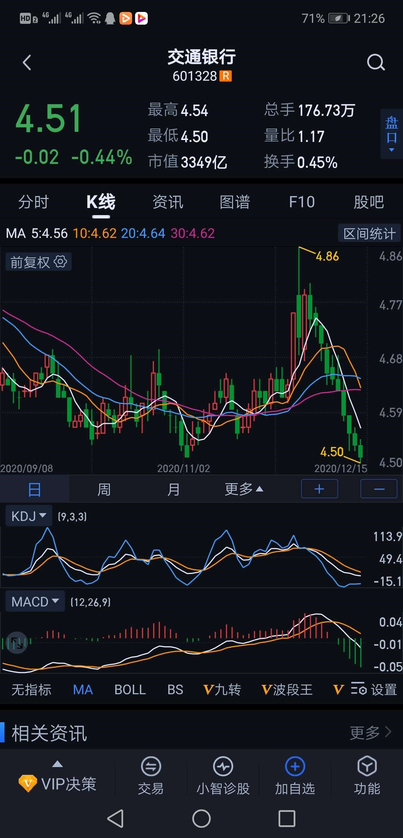
Task: Open the 资讯 tab
Action: pyautogui.click(x=168, y=202)
